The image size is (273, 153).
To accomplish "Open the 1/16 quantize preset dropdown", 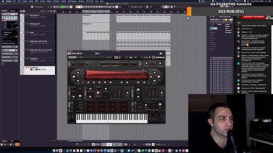I will (155, 7).
